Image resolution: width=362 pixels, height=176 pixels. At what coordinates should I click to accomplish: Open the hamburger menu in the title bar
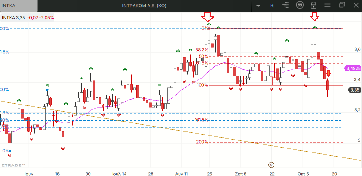(328, 6)
